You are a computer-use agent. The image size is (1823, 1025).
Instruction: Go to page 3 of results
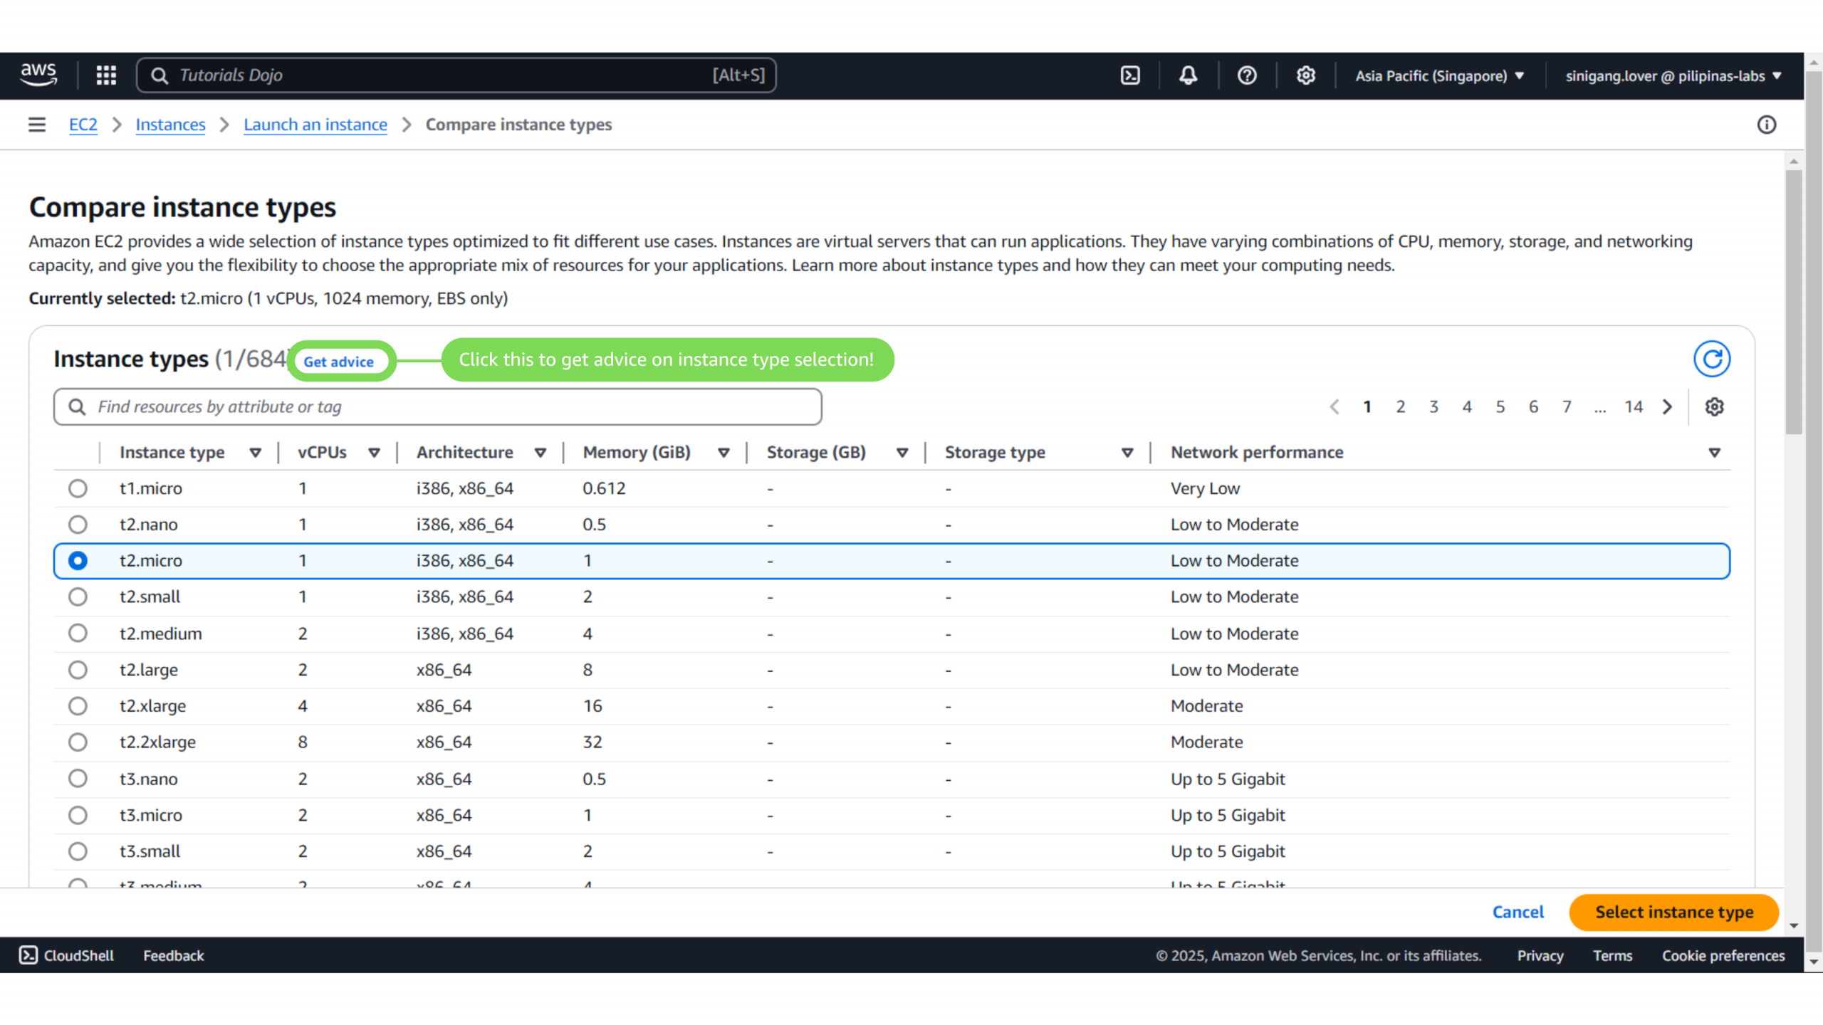1433,406
